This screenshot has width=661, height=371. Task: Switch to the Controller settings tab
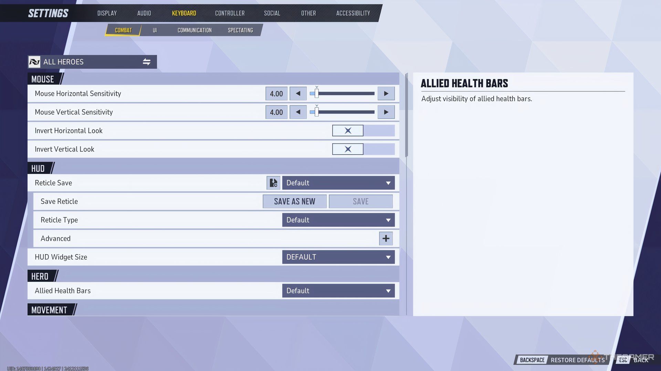[230, 12]
